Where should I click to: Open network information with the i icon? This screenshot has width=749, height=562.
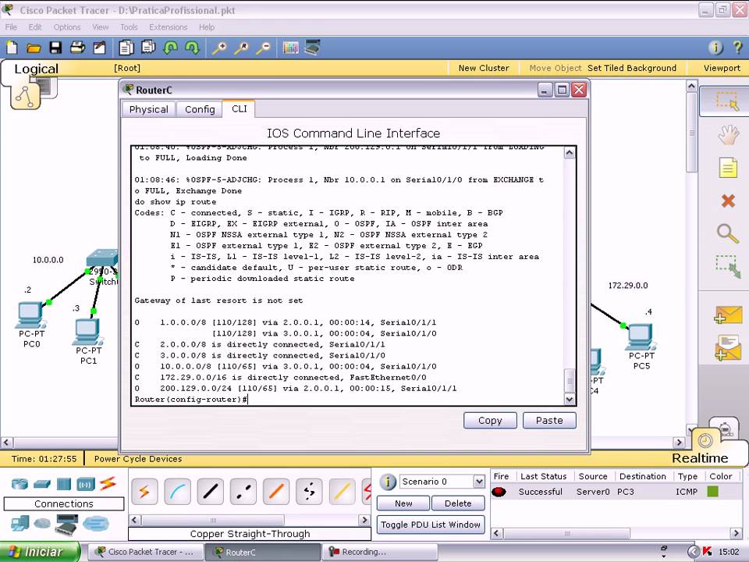pyautogui.click(x=715, y=48)
